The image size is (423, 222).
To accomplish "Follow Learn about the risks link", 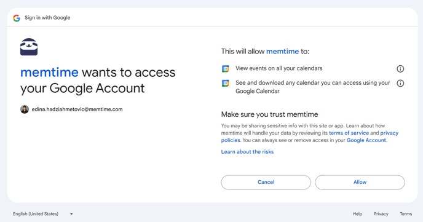I will coord(247,152).
